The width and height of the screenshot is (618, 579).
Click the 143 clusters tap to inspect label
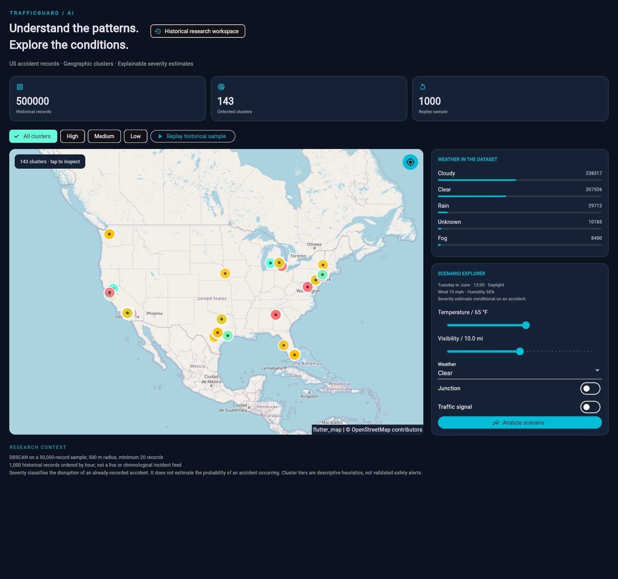pyautogui.click(x=50, y=162)
